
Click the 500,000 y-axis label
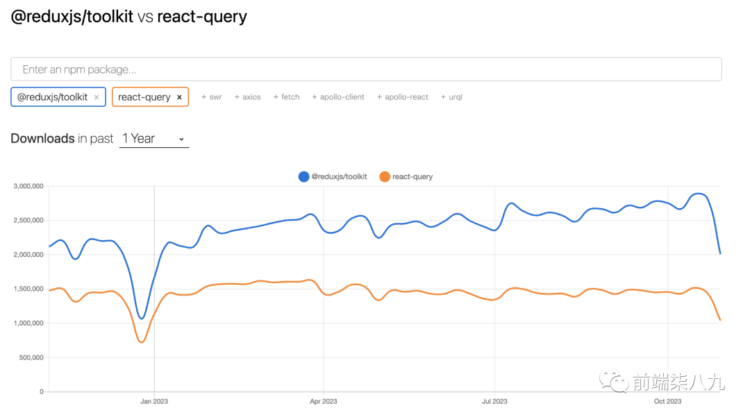[x=31, y=357]
